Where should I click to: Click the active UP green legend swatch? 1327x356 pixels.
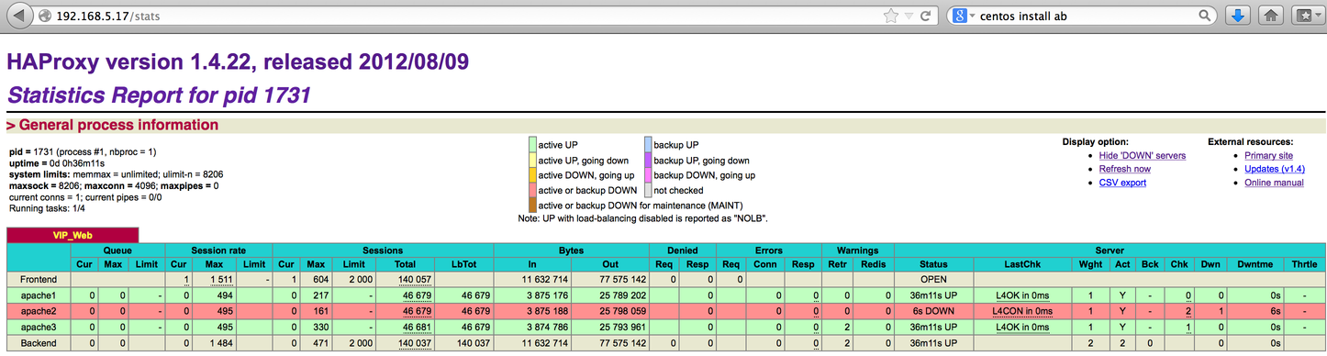point(532,144)
